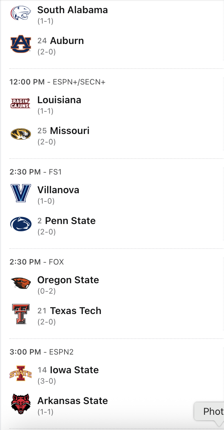Click the Arkansas State Red Wolves logo
The image size is (224, 430).
pyautogui.click(x=20, y=404)
